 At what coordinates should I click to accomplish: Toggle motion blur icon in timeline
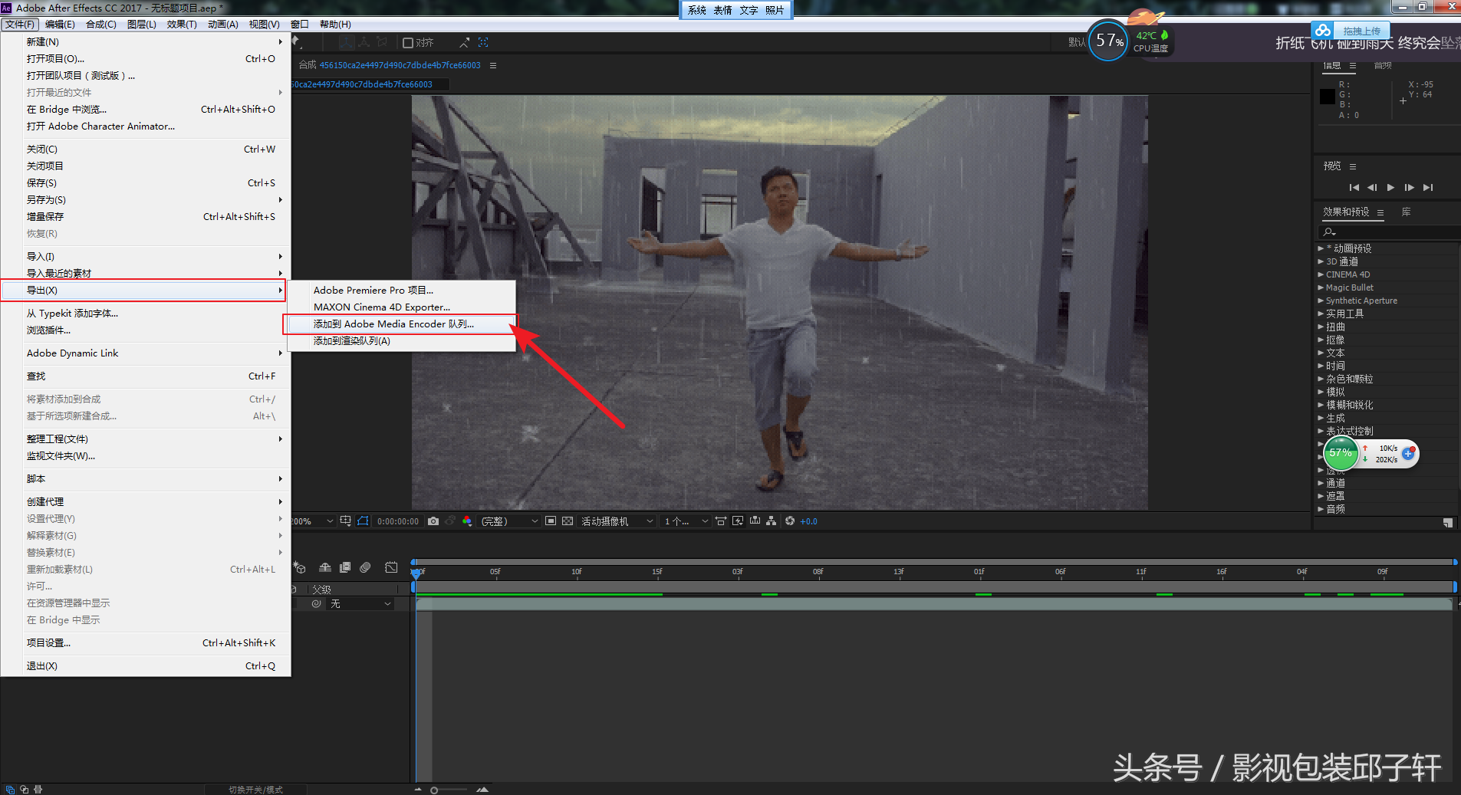(366, 568)
